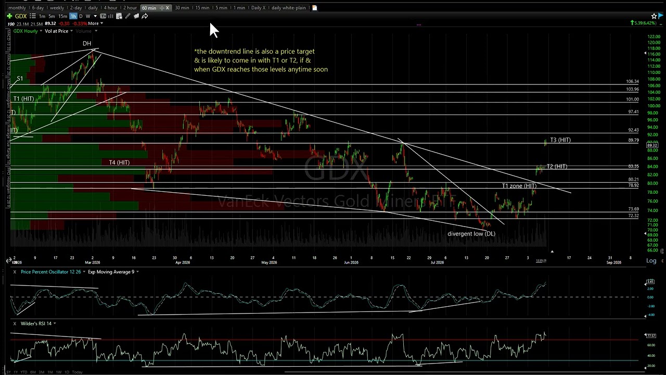Click the GDX ticker symbol field
This screenshot has height=375, width=666.
click(21, 16)
